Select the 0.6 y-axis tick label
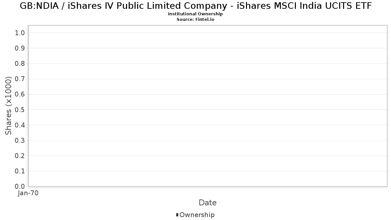The height and width of the screenshot is (220, 391). point(20,94)
